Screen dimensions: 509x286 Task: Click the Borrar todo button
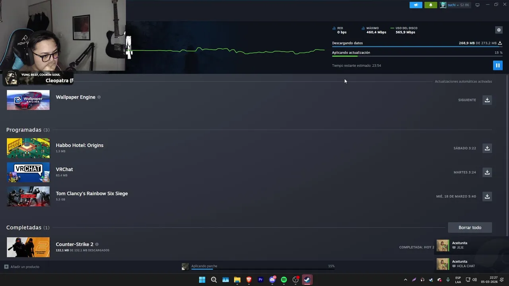470,228
